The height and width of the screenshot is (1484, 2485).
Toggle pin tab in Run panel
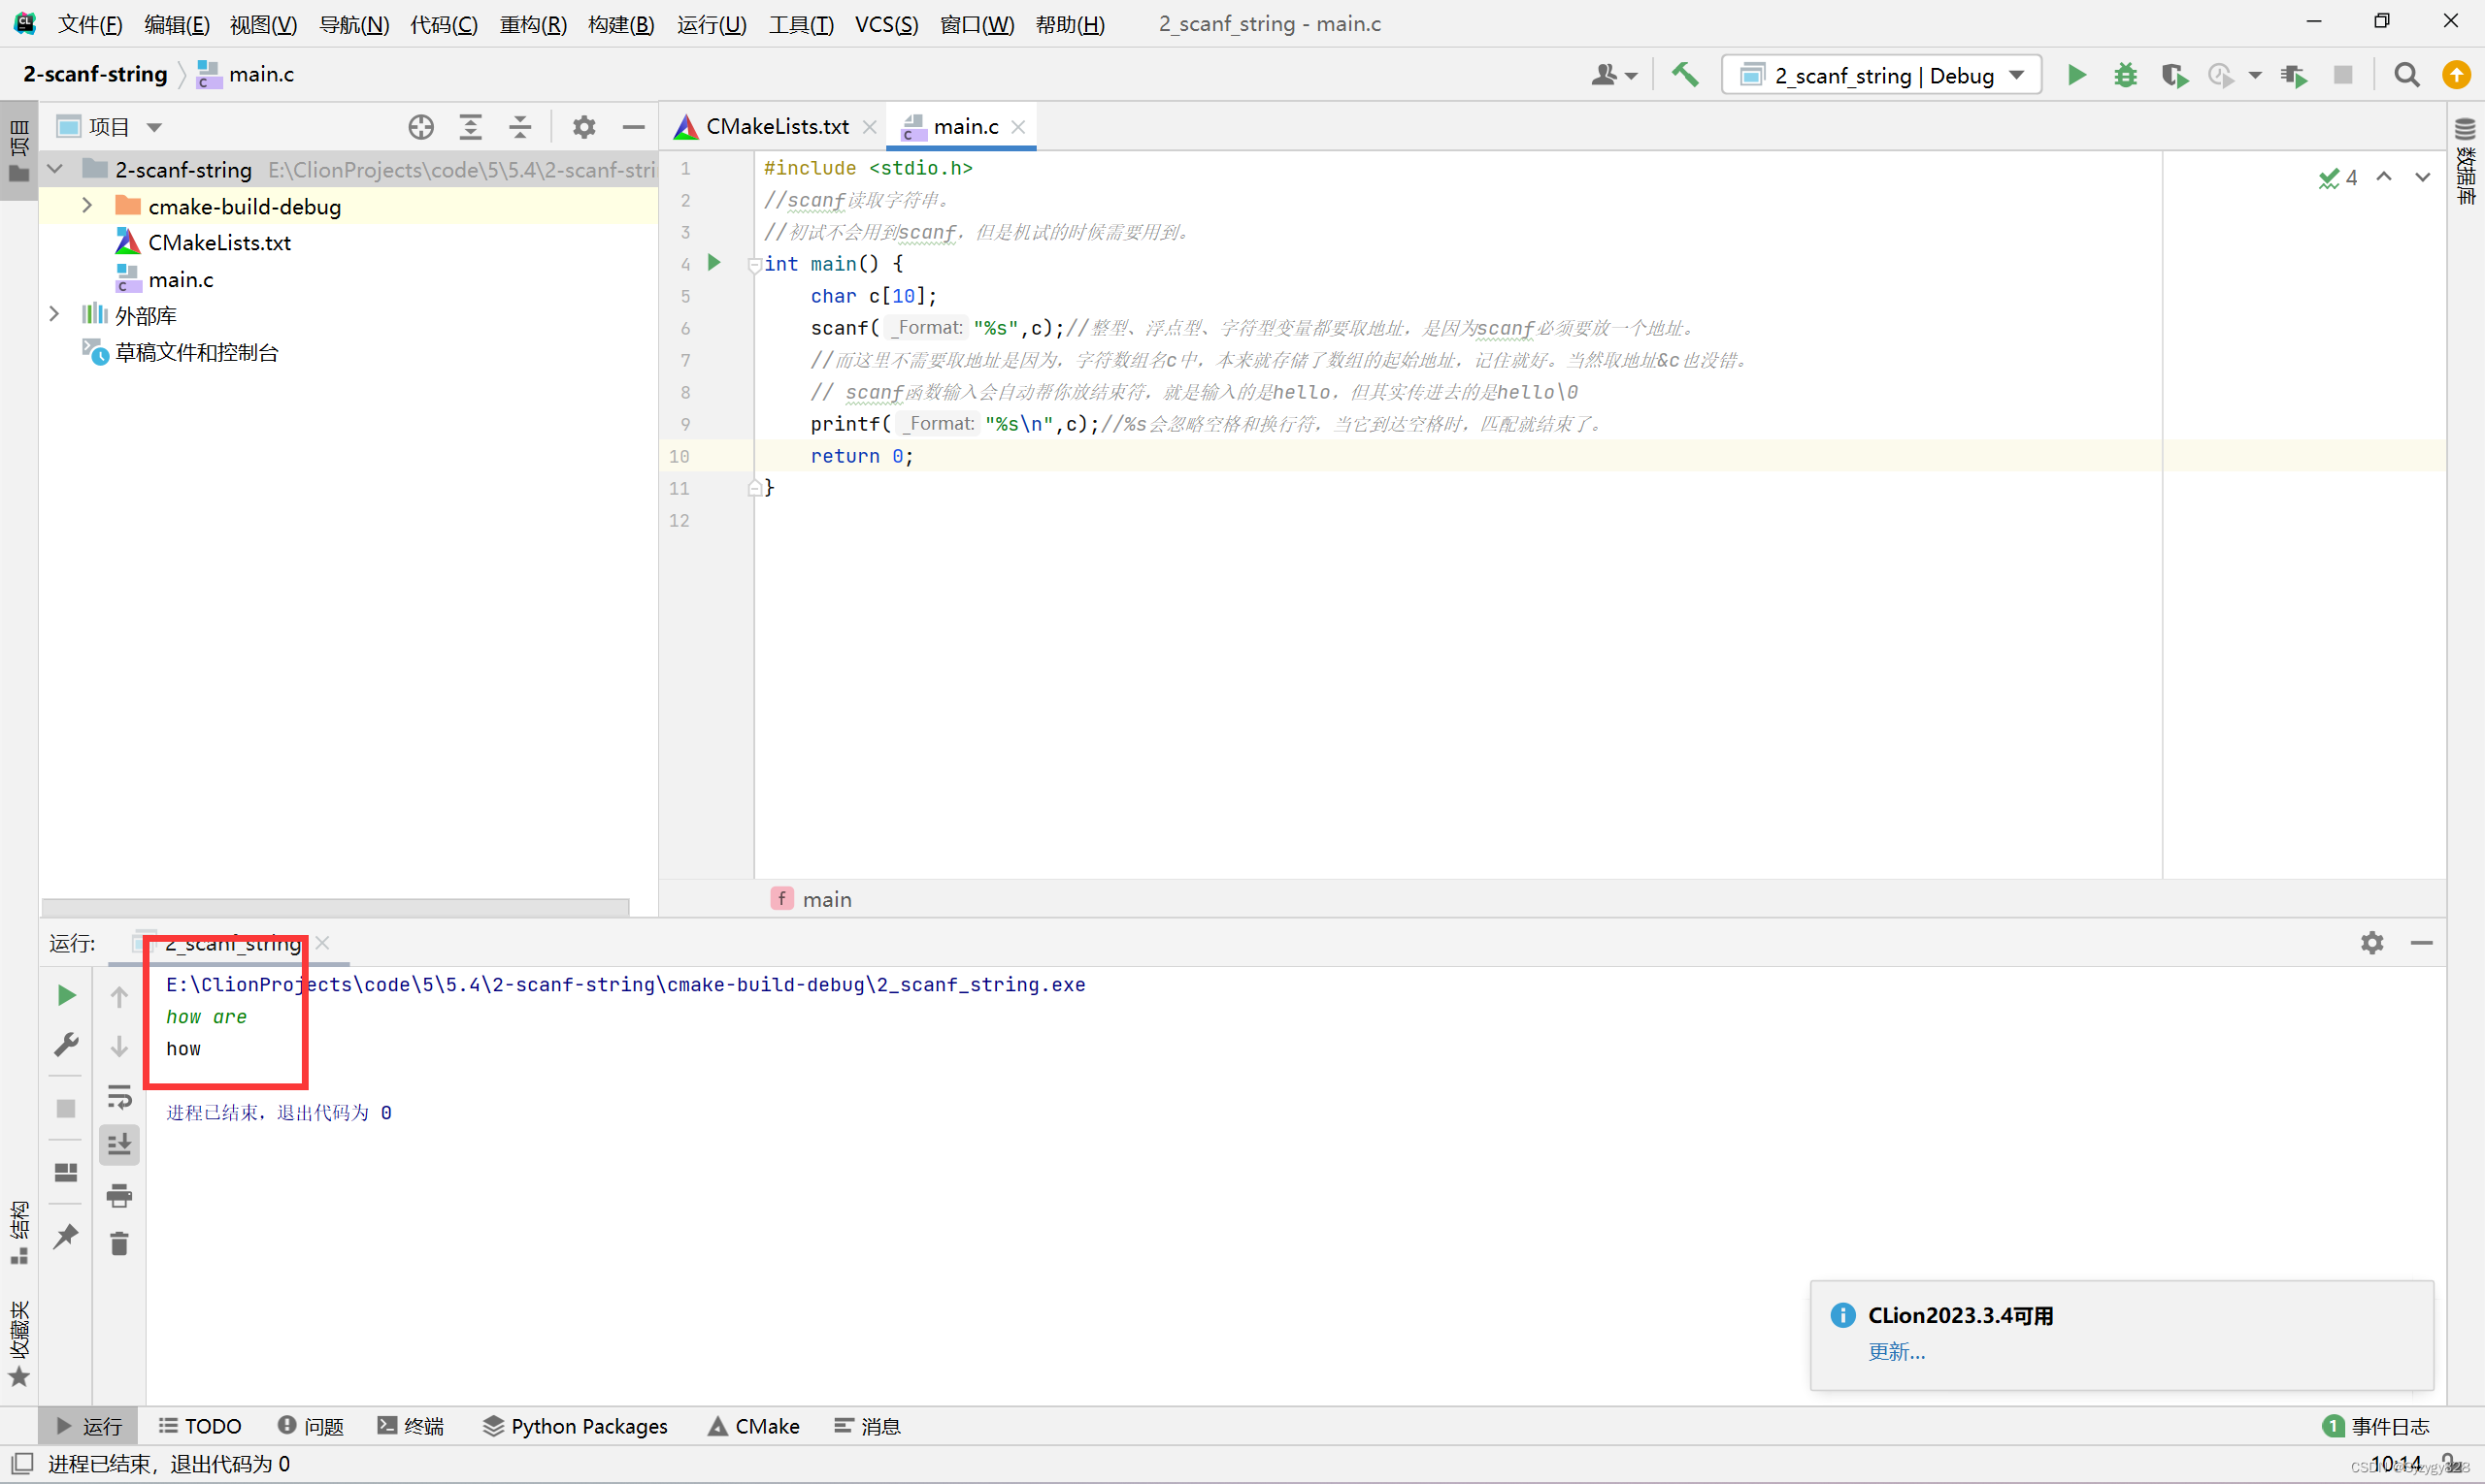click(66, 1236)
